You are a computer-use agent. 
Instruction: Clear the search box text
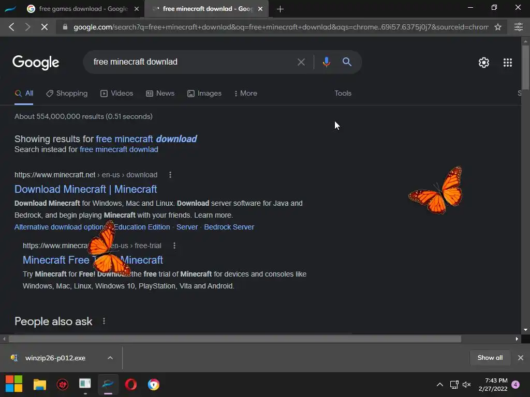(x=301, y=62)
